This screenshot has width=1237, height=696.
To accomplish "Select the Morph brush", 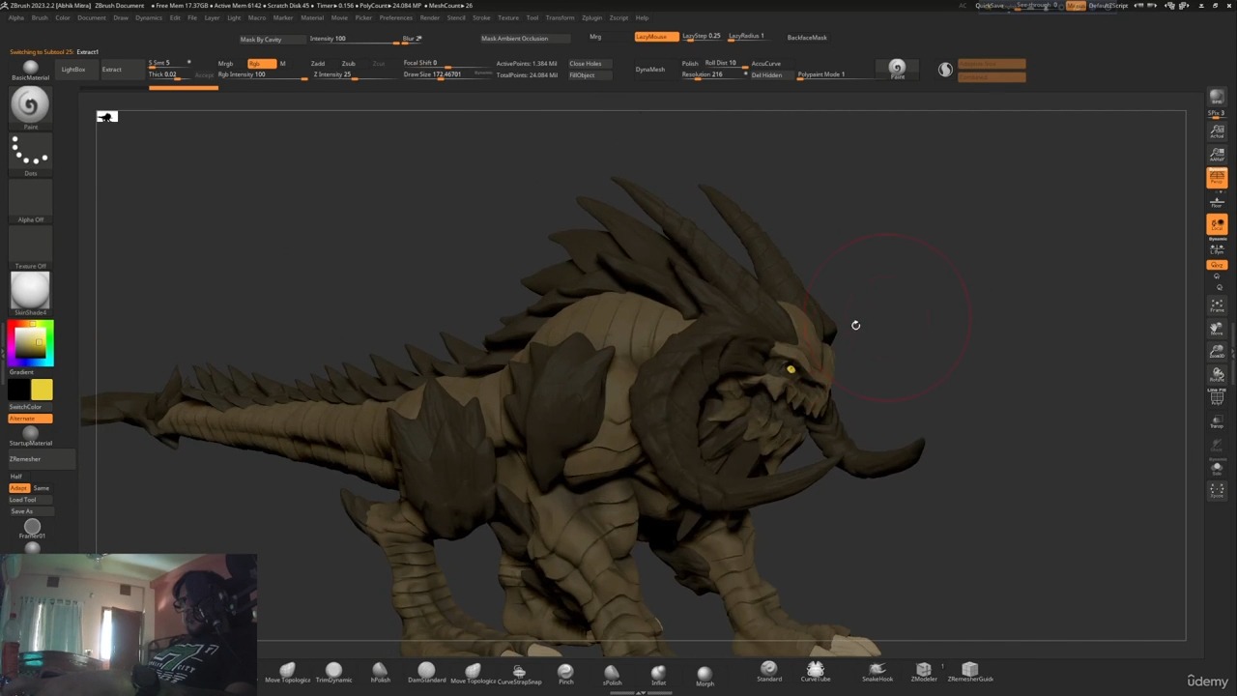I will tap(705, 670).
